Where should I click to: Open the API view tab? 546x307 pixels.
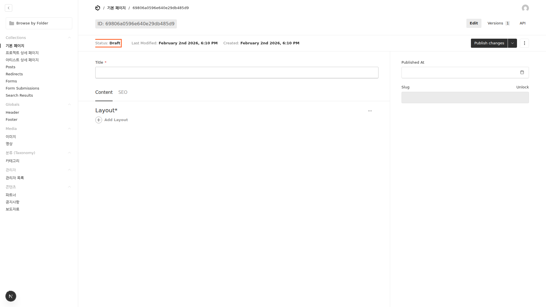pyautogui.click(x=522, y=23)
